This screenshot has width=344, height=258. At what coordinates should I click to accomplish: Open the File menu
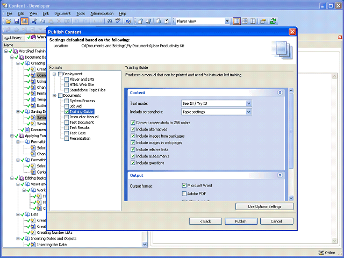10,13
